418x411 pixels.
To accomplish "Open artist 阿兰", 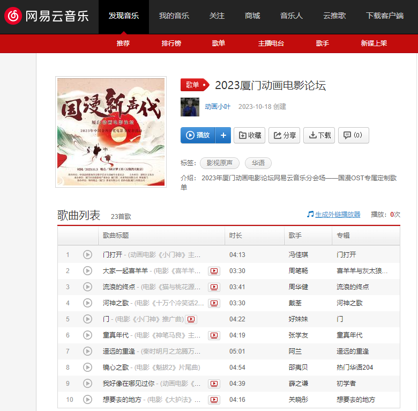I will coord(295,351).
